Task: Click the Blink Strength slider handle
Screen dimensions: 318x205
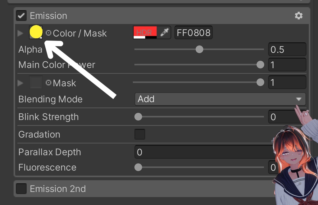Action: [x=138, y=117]
